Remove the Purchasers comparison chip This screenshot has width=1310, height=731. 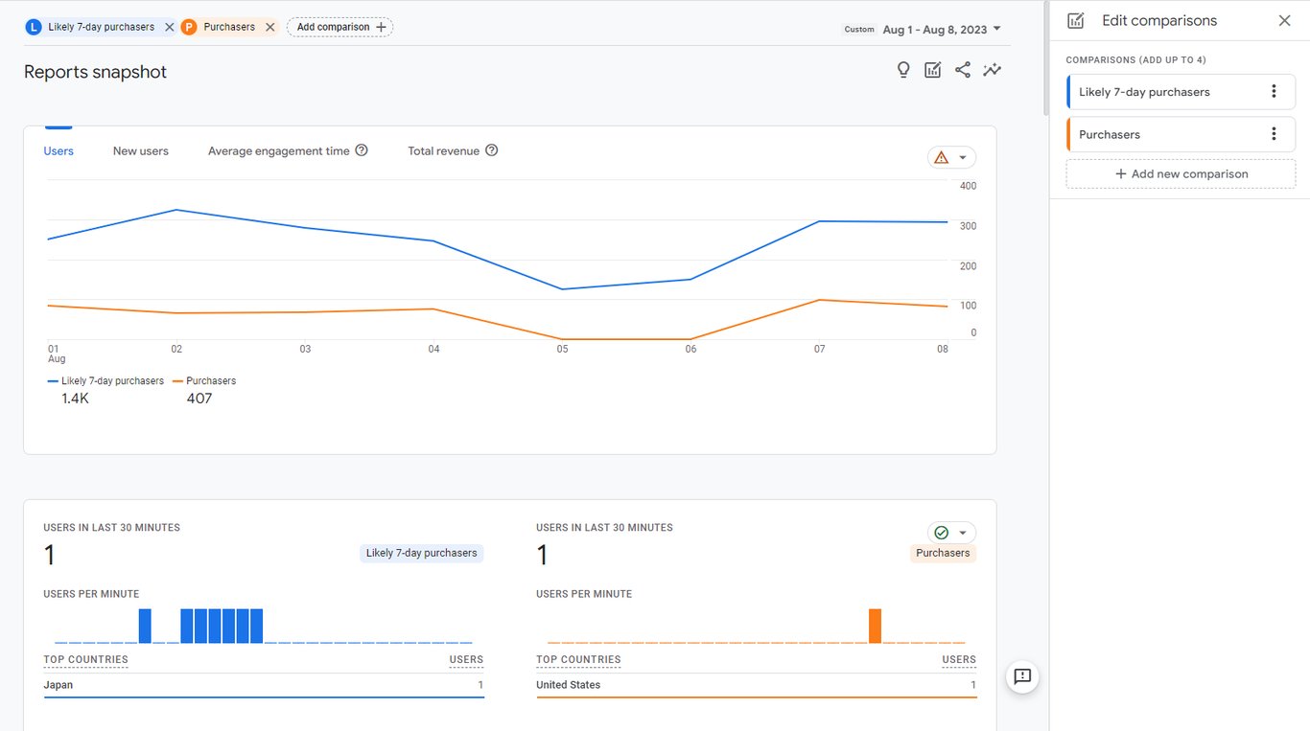click(270, 26)
